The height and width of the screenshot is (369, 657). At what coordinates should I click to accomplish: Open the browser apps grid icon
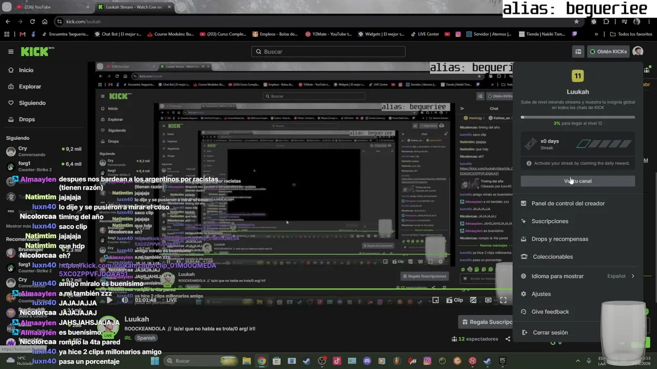click(7, 34)
